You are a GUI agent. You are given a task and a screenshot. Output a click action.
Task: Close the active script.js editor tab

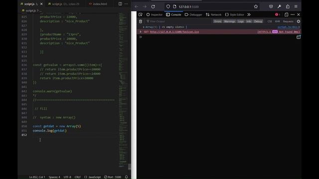coord(41,4)
